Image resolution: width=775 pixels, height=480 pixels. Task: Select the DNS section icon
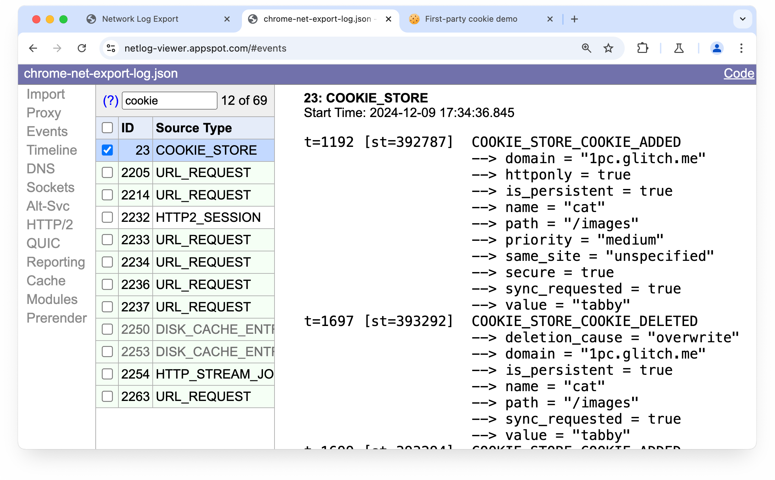[x=40, y=169]
